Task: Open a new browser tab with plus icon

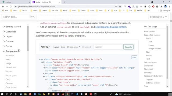Action: (x=64, y=2)
